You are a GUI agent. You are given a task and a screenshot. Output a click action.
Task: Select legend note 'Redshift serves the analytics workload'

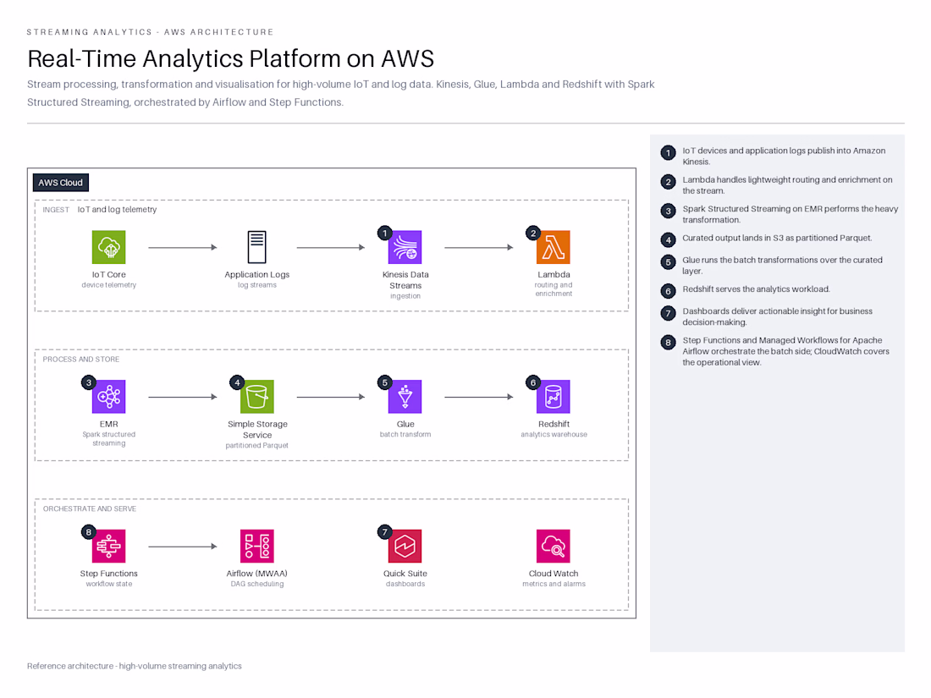(757, 289)
